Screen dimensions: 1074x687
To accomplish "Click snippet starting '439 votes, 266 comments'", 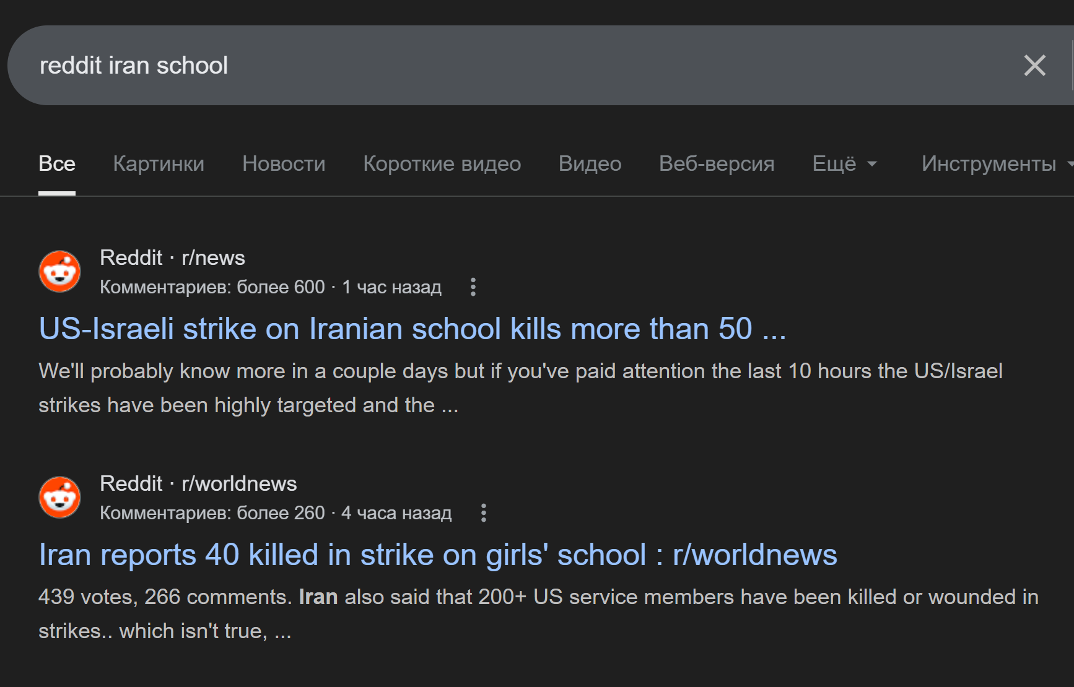I will (x=538, y=614).
